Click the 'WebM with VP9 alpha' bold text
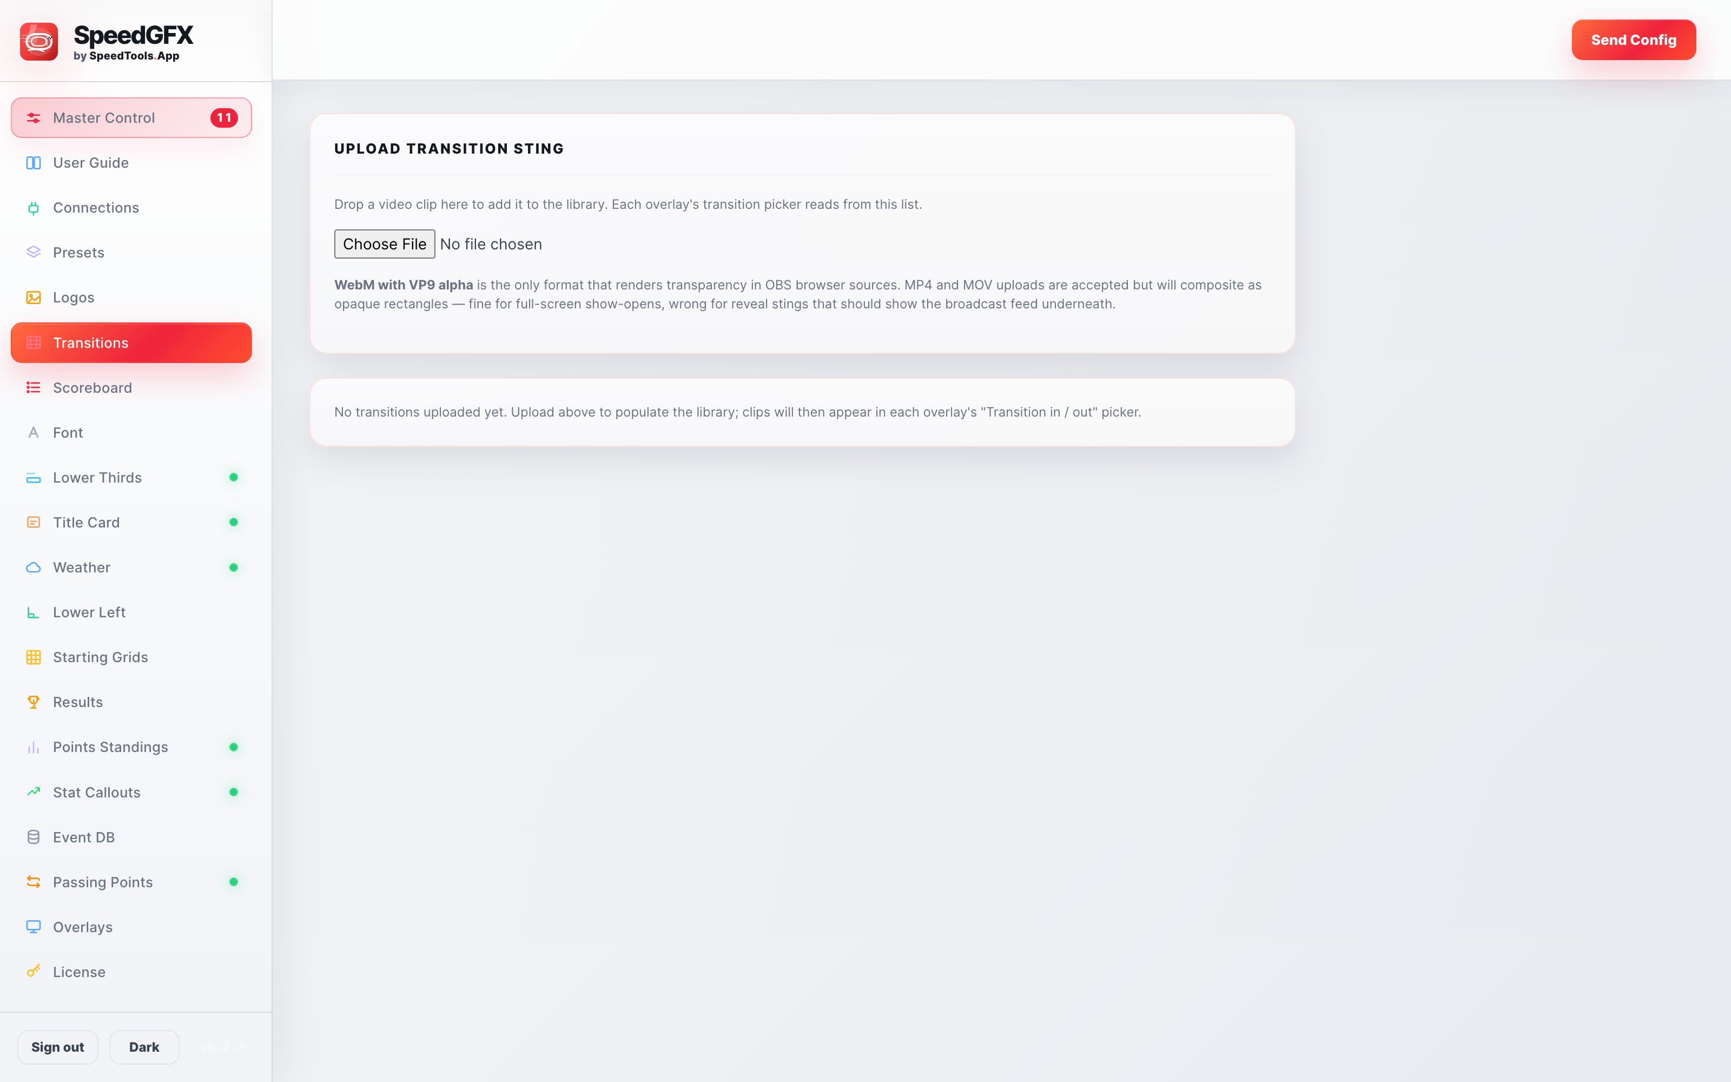The width and height of the screenshot is (1731, 1082). [404, 285]
